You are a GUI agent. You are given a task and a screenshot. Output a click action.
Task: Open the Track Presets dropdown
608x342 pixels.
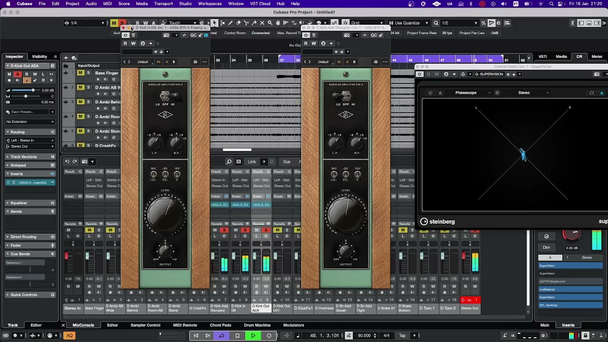(x=30, y=112)
